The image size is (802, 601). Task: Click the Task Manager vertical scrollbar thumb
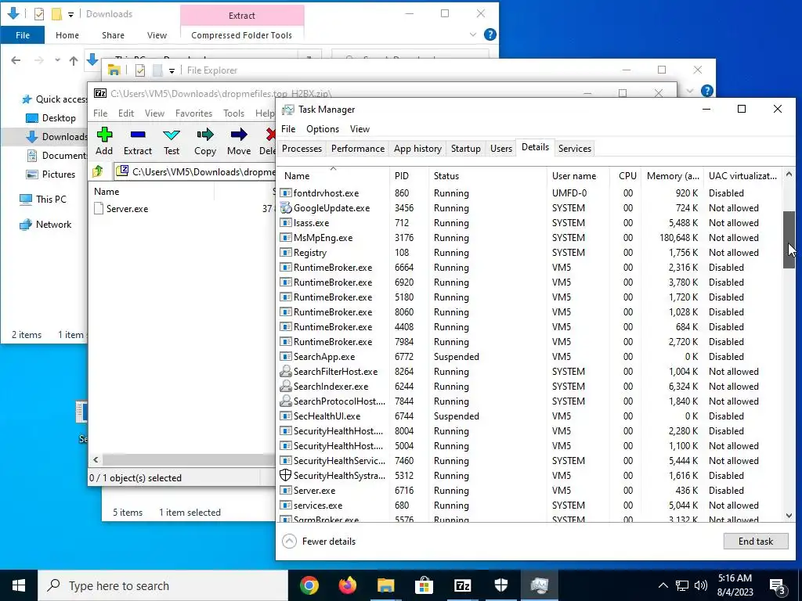click(789, 239)
